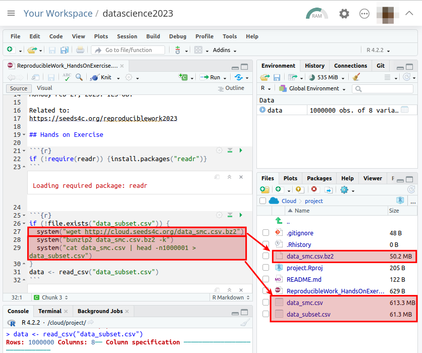Open the hamburger navigation menu
Screen dimensions: 422x353
[11, 13]
